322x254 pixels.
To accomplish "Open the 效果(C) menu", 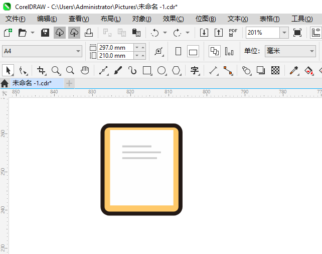I will click(173, 19).
